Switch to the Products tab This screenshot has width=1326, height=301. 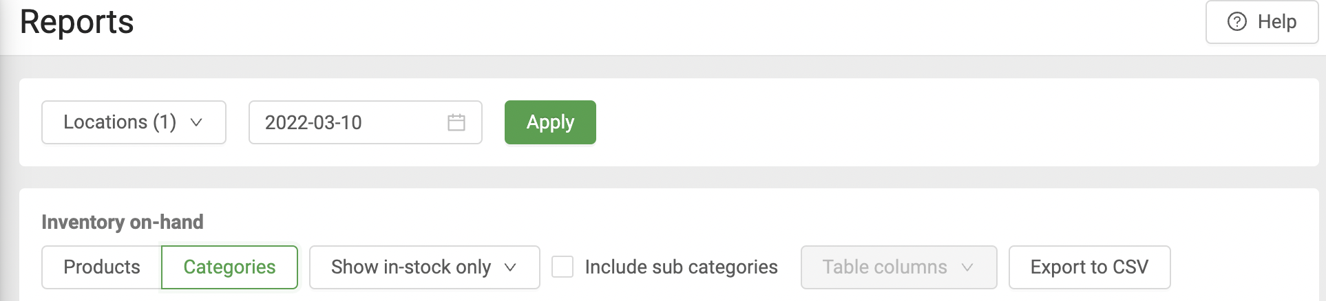coord(102,267)
